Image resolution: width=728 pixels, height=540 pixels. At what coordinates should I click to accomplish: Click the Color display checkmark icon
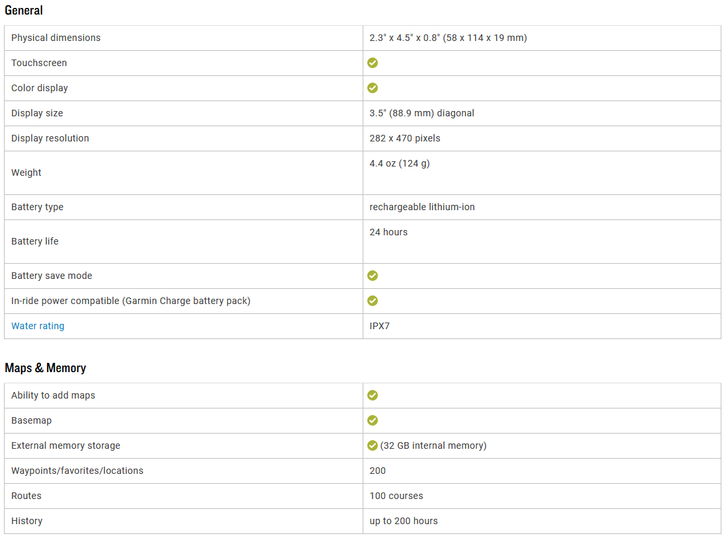coord(373,88)
